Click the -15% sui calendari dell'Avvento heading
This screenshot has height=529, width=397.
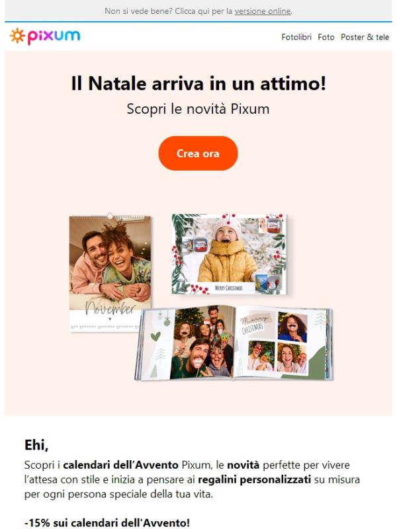[x=107, y=522]
